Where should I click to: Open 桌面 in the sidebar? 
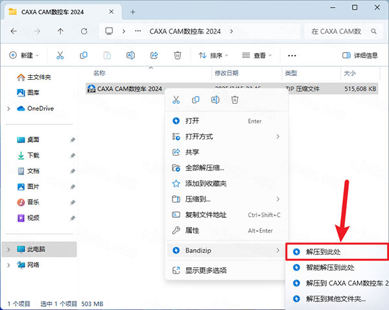[28, 139]
